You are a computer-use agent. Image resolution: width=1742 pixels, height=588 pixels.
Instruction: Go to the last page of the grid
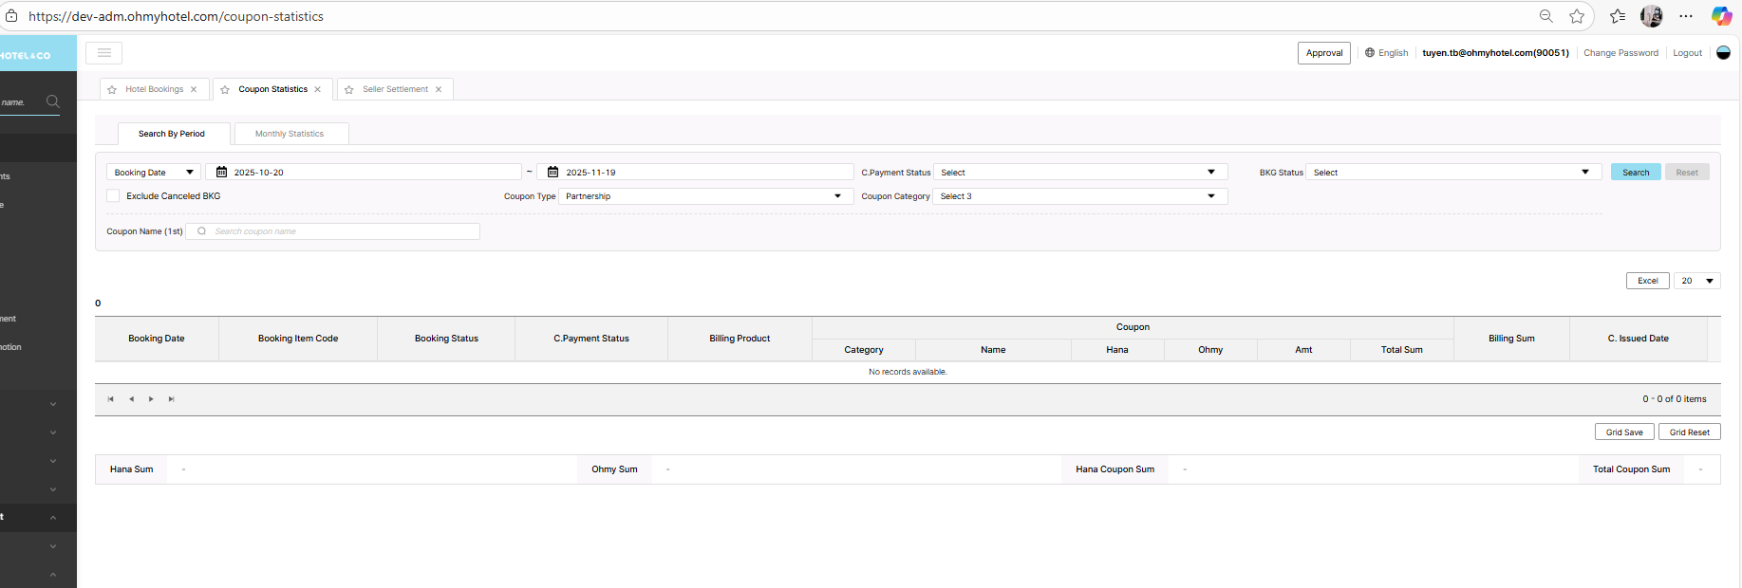coord(171,399)
